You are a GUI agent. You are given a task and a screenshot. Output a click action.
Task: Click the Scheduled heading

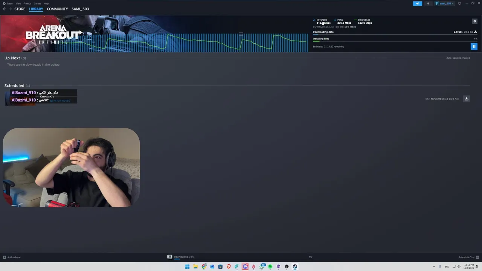click(14, 86)
